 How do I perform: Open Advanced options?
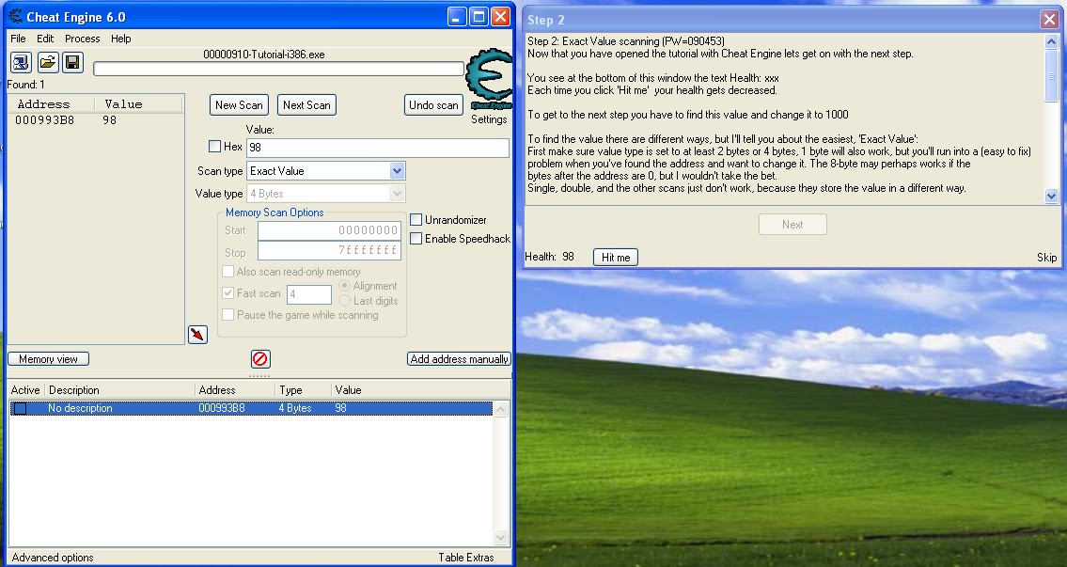click(53, 558)
